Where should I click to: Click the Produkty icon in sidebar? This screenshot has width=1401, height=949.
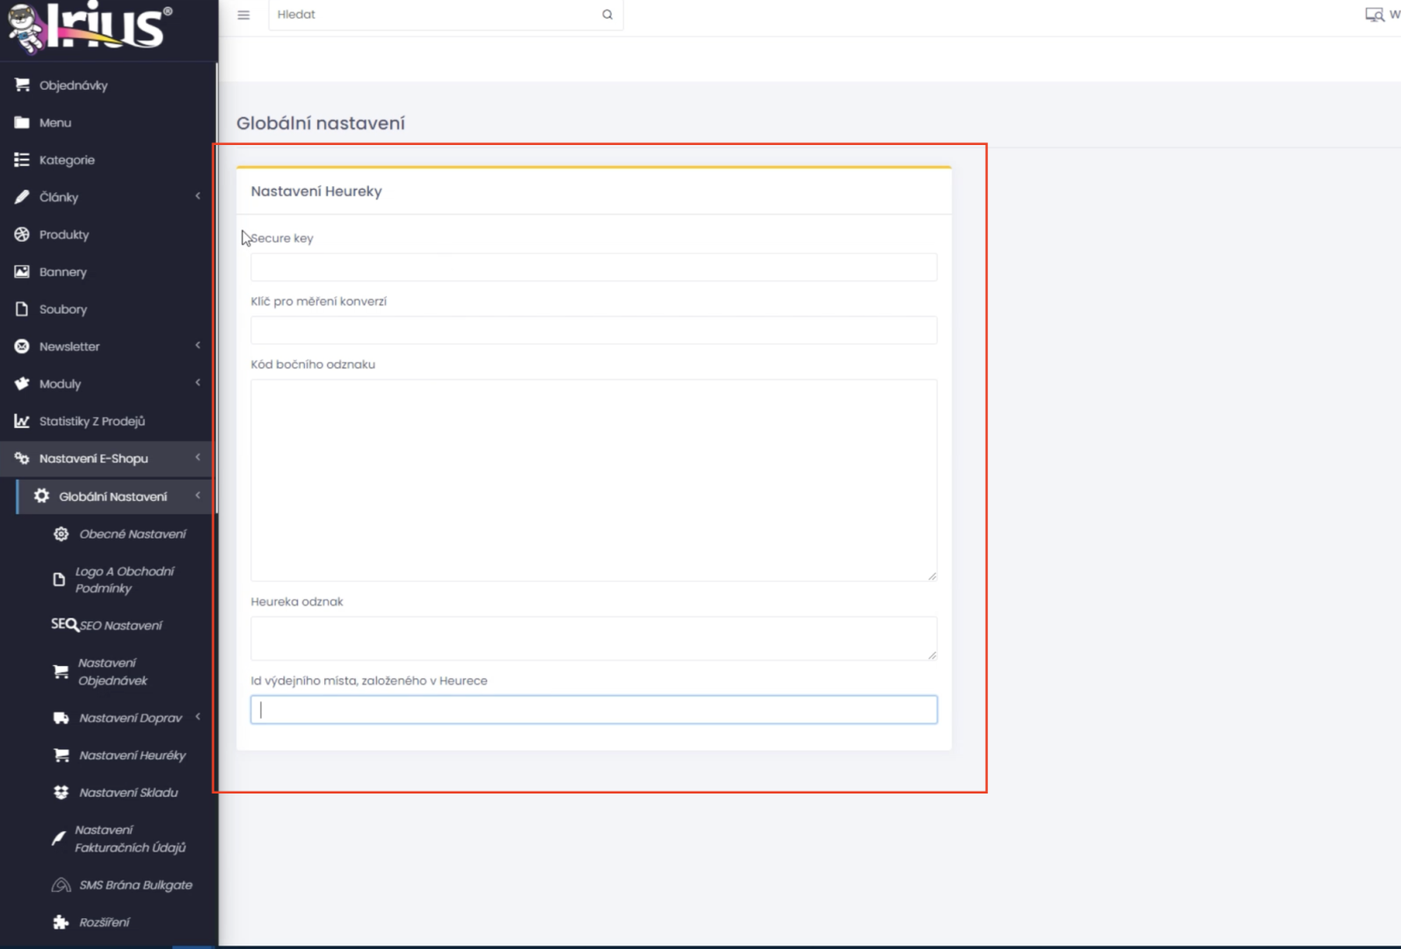[22, 235]
